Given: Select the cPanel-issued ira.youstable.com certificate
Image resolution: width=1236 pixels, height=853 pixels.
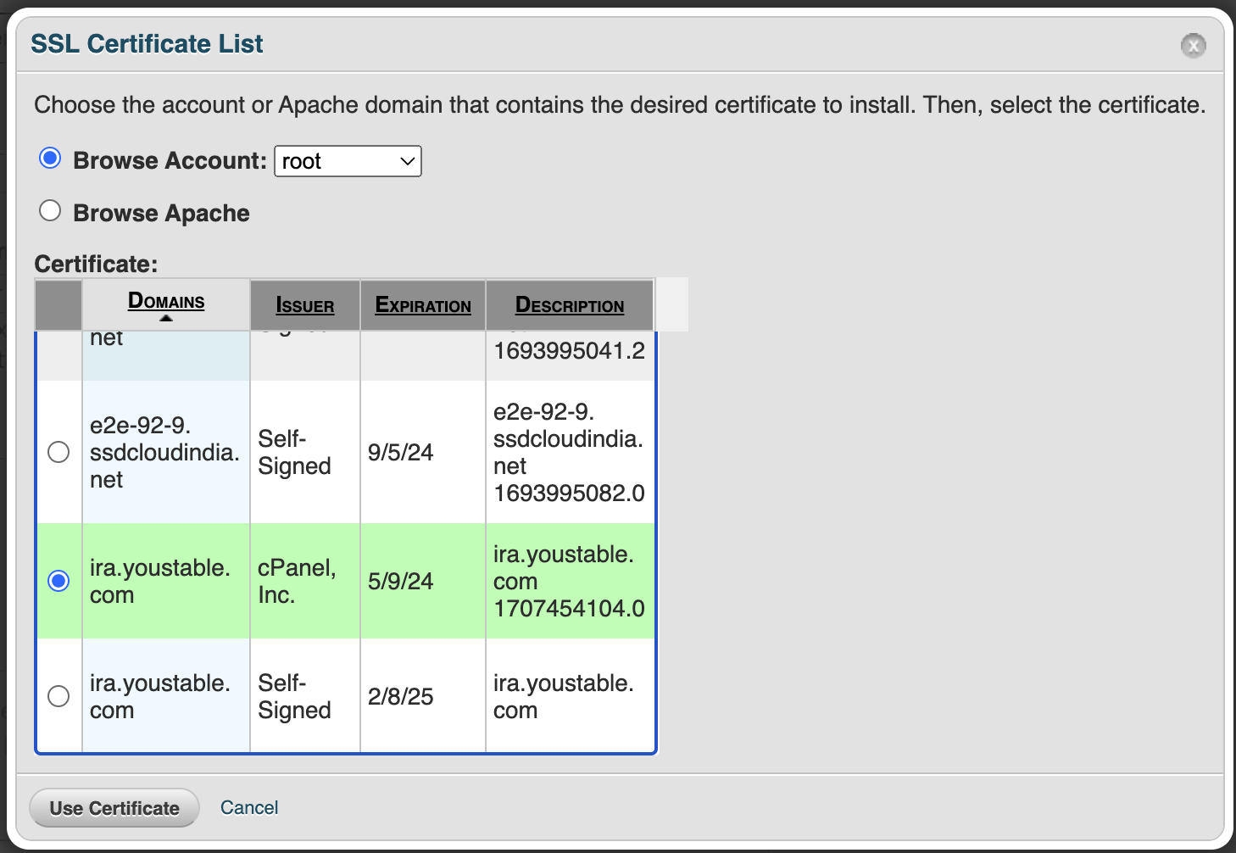Looking at the screenshot, I should click(58, 581).
